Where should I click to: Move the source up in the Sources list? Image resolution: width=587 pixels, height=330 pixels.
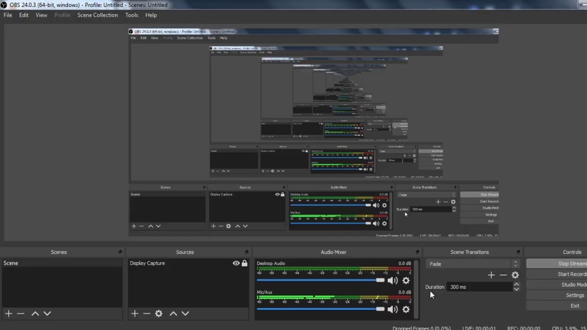(x=173, y=313)
